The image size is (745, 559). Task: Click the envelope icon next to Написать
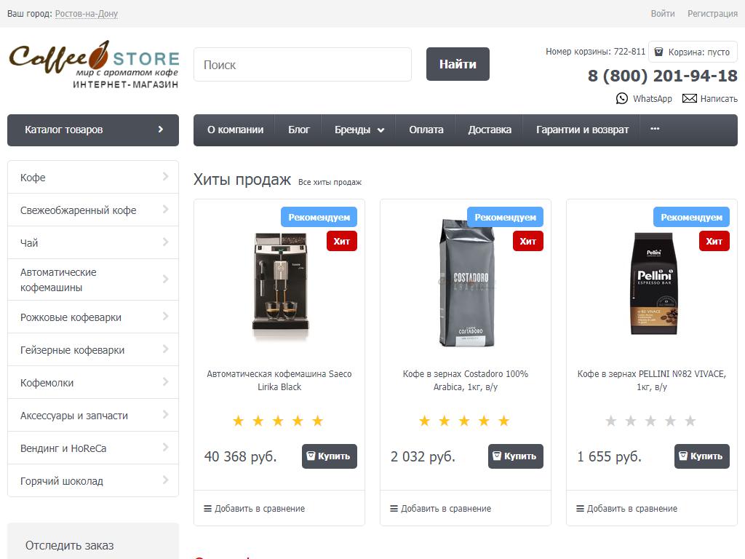[x=689, y=98]
